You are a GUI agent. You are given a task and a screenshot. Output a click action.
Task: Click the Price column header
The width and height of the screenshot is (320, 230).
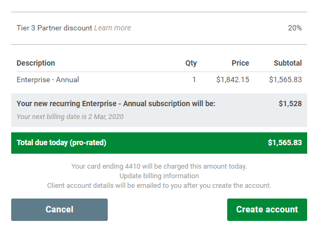click(x=240, y=63)
